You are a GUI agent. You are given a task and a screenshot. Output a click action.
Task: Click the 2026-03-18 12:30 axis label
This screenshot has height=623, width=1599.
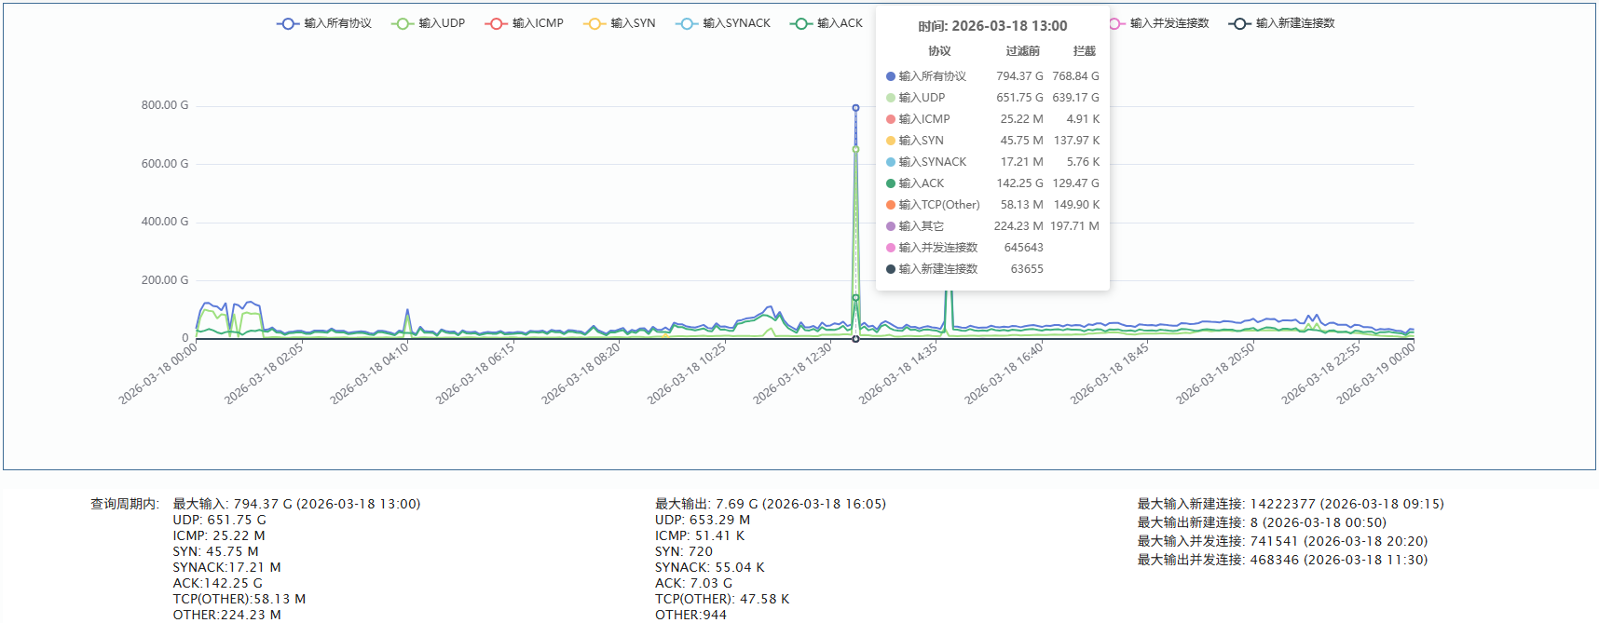pyautogui.click(x=794, y=373)
